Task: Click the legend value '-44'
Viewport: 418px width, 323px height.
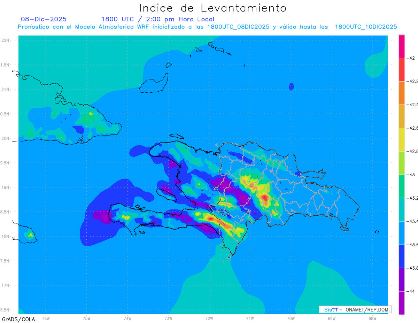Action: tap(411, 291)
